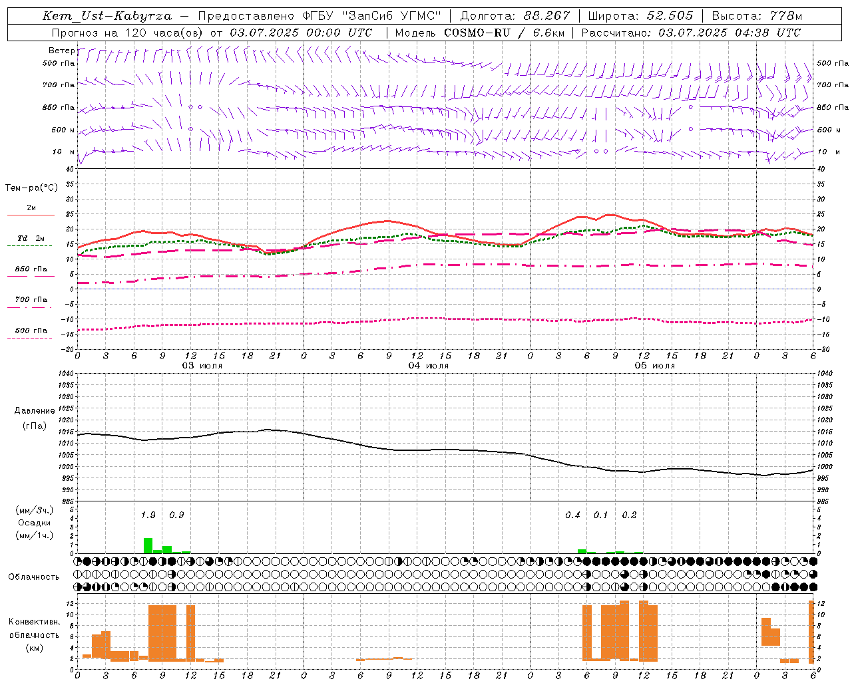Click the 700 гПа dash-dot legend line
Viewport: 852px width, 681px height.
(29, 307)
